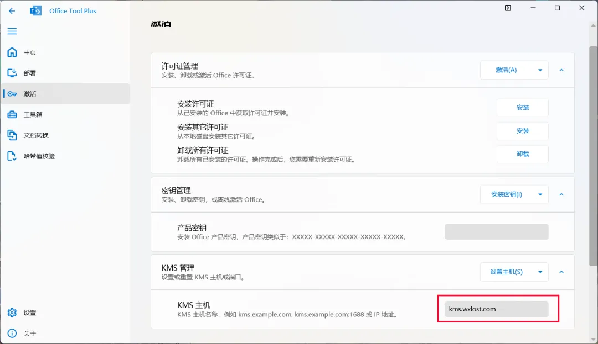The height and width of the screenshot is (344, 598).
Task: Click the 设置 gear icon
Action: (12, 313)
